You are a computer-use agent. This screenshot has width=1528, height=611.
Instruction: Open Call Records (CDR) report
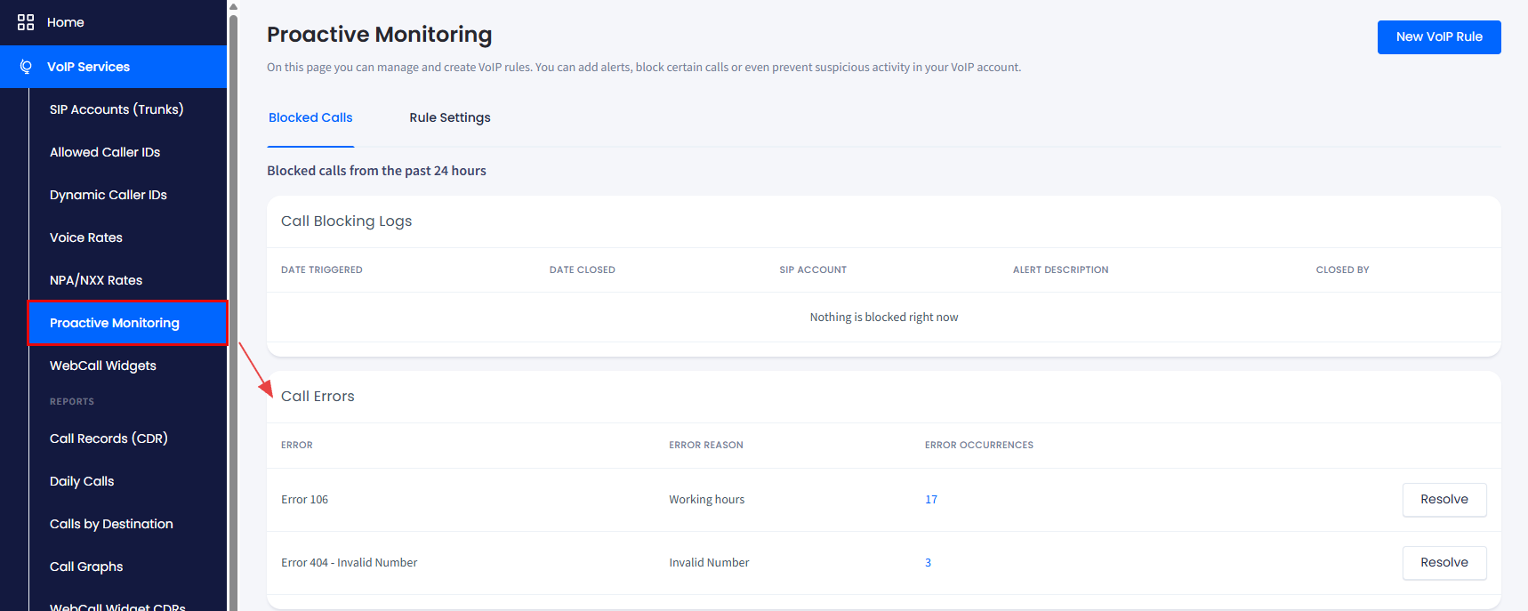109,438
